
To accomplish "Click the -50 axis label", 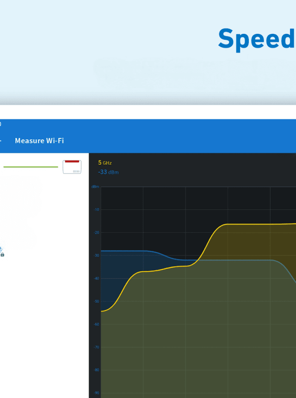I will 96,301.
